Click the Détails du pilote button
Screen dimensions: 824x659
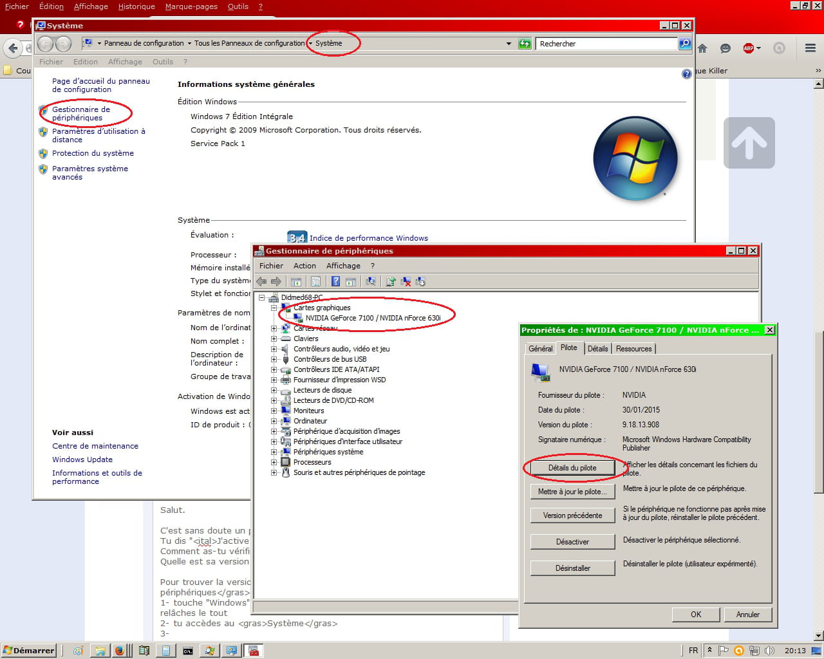(572, 468)
